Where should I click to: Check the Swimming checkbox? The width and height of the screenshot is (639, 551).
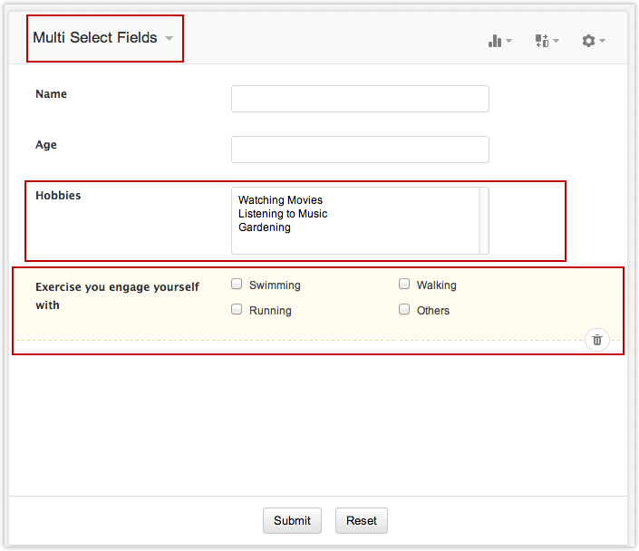click(x=237, y=284)
